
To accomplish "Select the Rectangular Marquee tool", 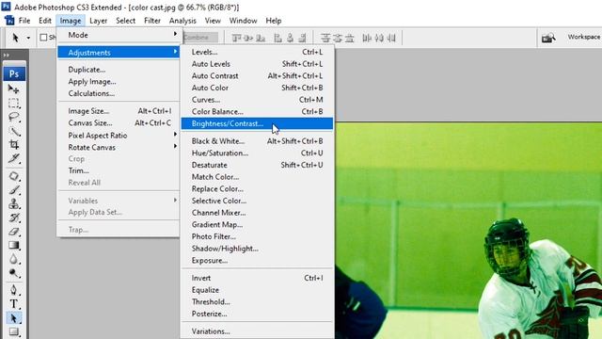I will (x=13, y=103).
